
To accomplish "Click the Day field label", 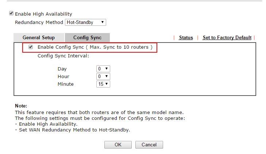I will tap(62, 69).
